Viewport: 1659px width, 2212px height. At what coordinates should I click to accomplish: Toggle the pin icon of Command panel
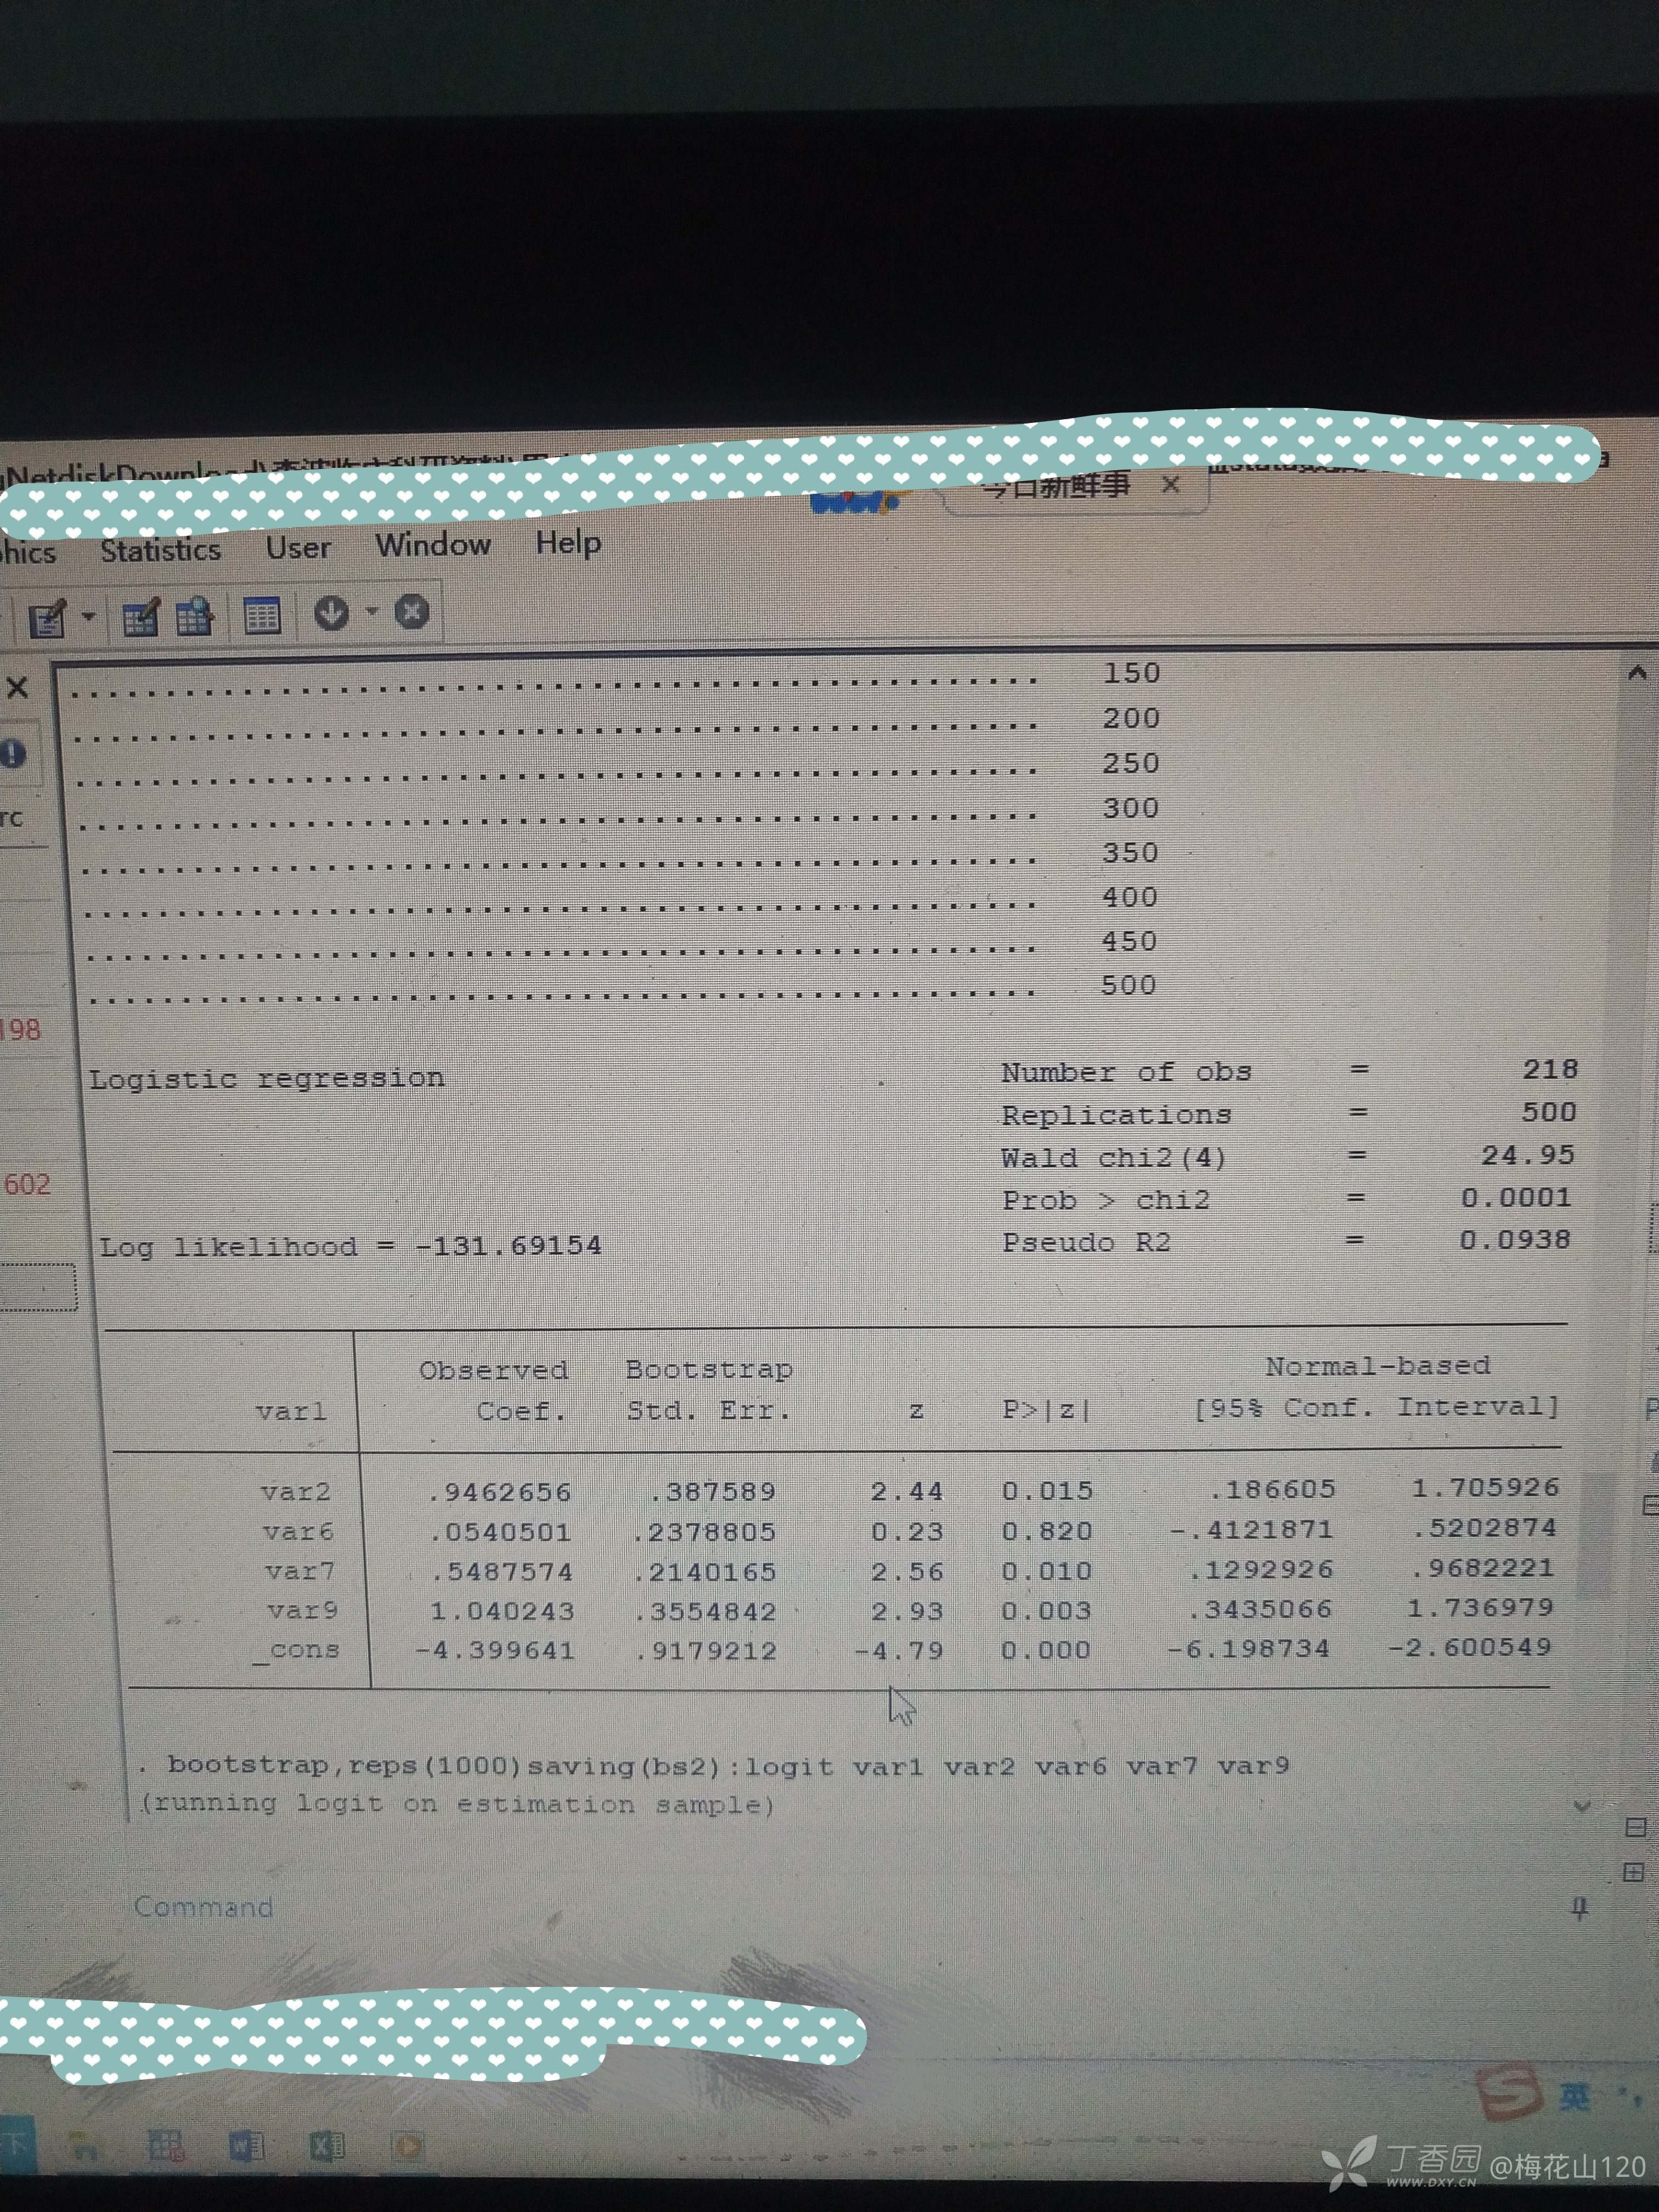coord(1580,1908)
